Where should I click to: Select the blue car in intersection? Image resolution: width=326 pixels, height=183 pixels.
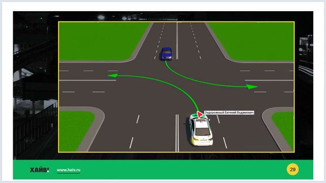pyautogui.click(x=167, y=54)
